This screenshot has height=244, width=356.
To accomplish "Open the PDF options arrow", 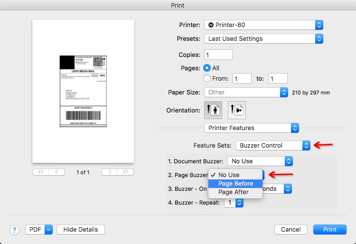I will 48,230.
